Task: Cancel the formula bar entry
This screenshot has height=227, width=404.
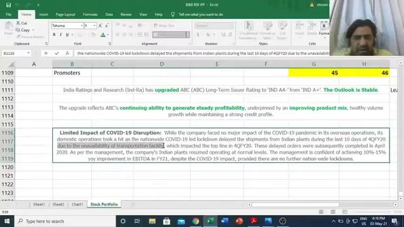Action: coord(46,53)
